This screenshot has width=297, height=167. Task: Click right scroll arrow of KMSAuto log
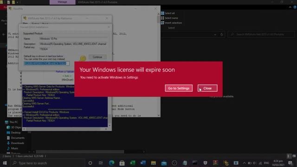106,129
